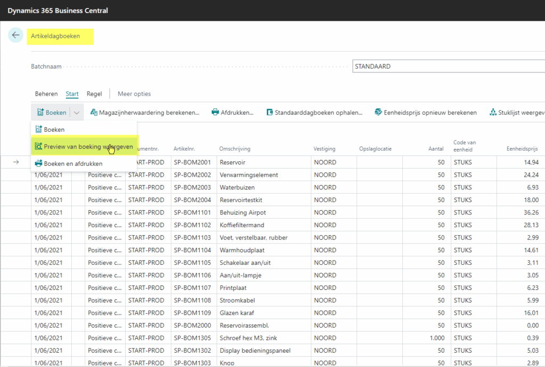This screenshot has width=545, height=367.
Task: Click the Magazijnherwaardering berekenen icon
Action: (x=94, y=112)
